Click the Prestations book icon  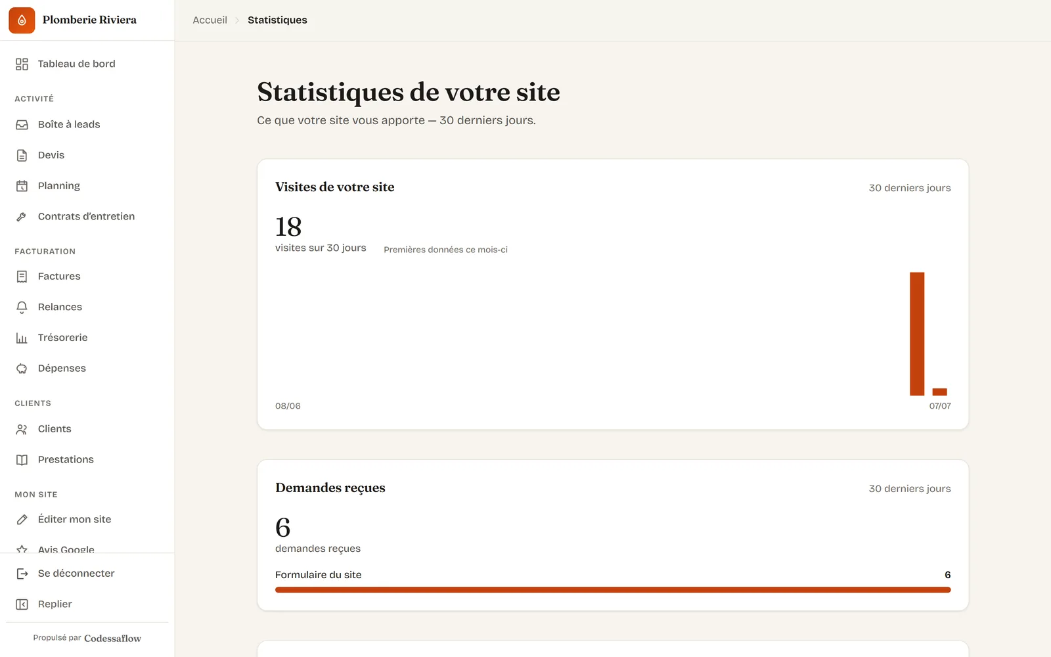pyautogui.click(x=22, y=459)
